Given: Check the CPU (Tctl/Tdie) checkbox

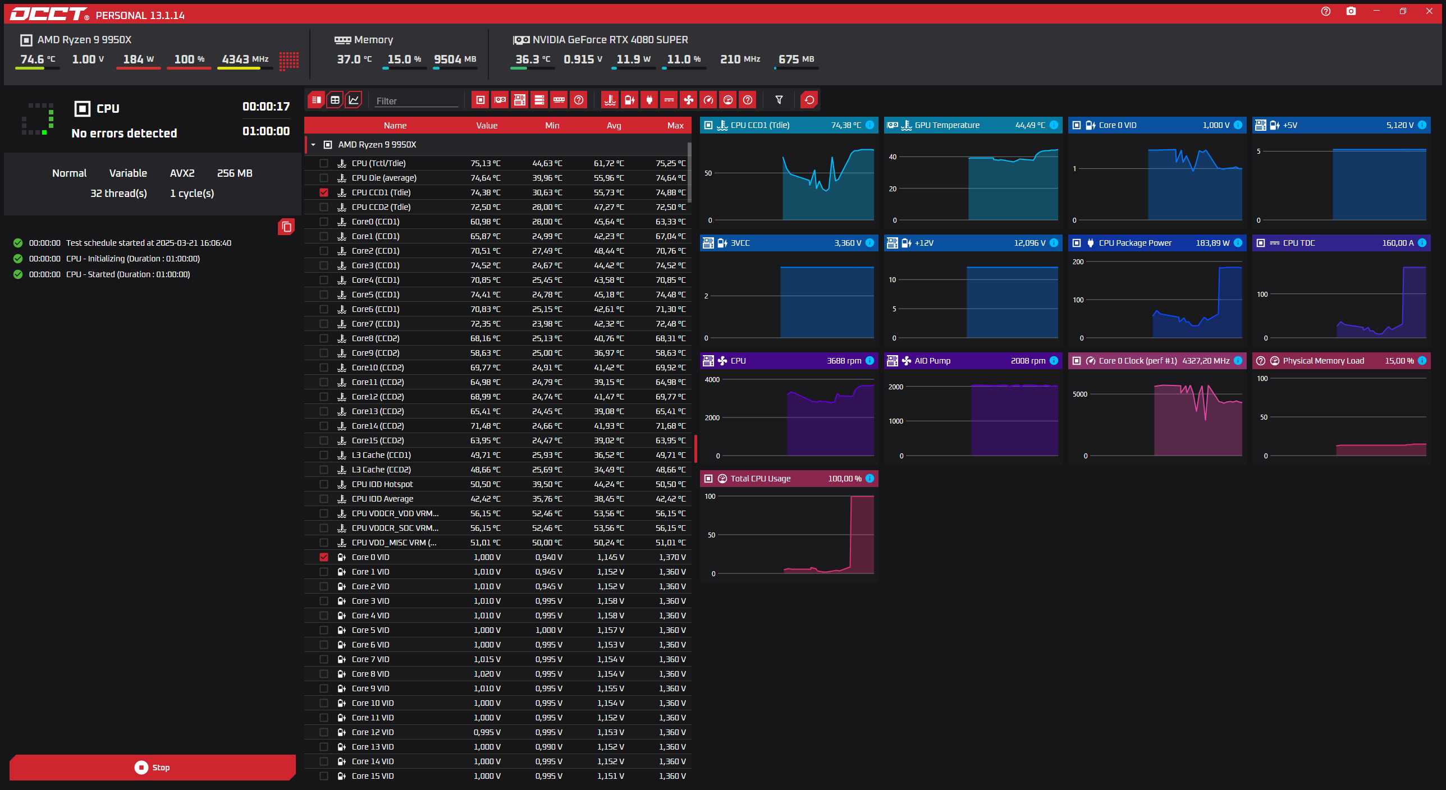Looking at the screenshot, I should [x=324, y=163].
